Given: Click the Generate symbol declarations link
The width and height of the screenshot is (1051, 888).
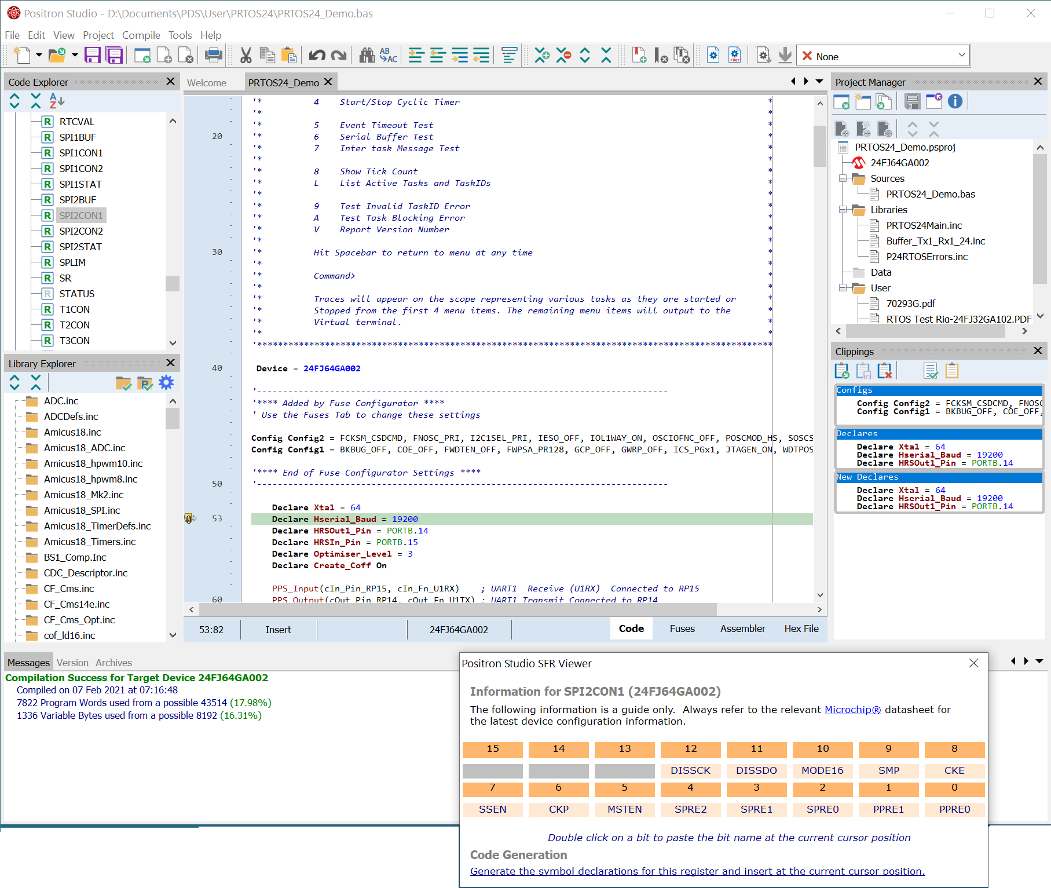Looking at the screenshot, I should click(x=697, y=871).
